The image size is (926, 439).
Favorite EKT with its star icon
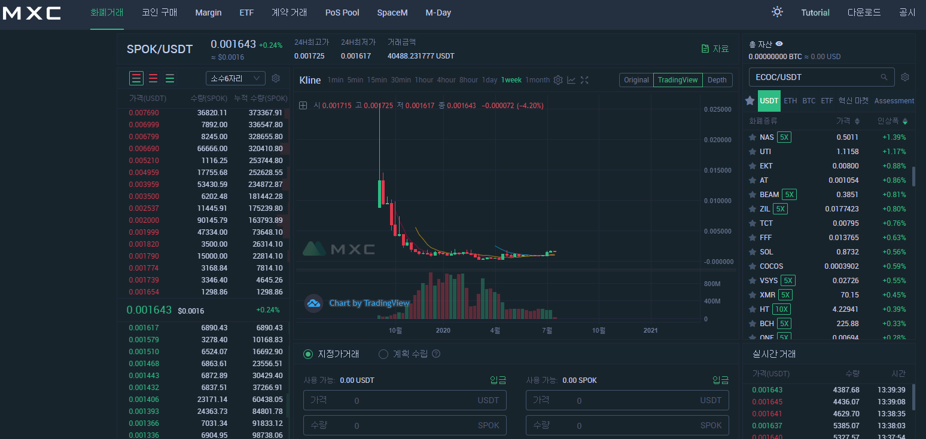[753, 166]
